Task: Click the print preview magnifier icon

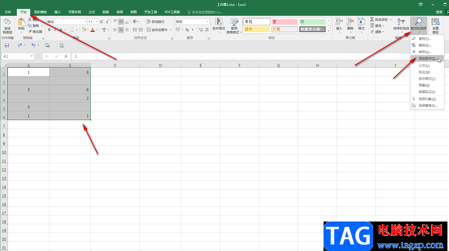Action: [62, 45]
